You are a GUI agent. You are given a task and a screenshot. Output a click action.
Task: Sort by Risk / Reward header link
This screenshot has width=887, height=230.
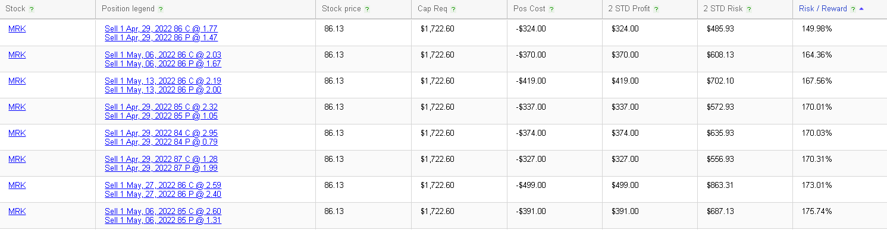coord(823,9)
